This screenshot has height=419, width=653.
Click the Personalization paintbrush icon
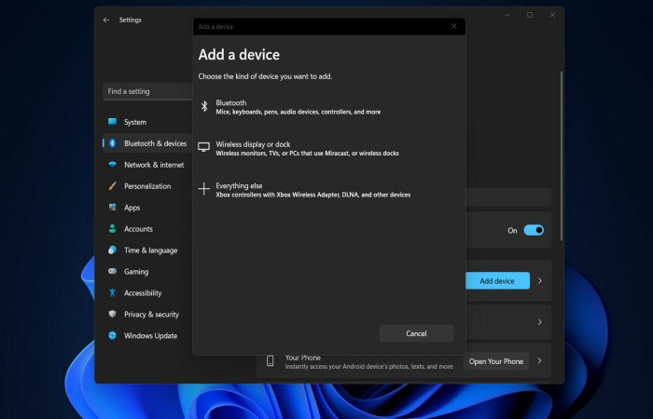tap(112, 186)
